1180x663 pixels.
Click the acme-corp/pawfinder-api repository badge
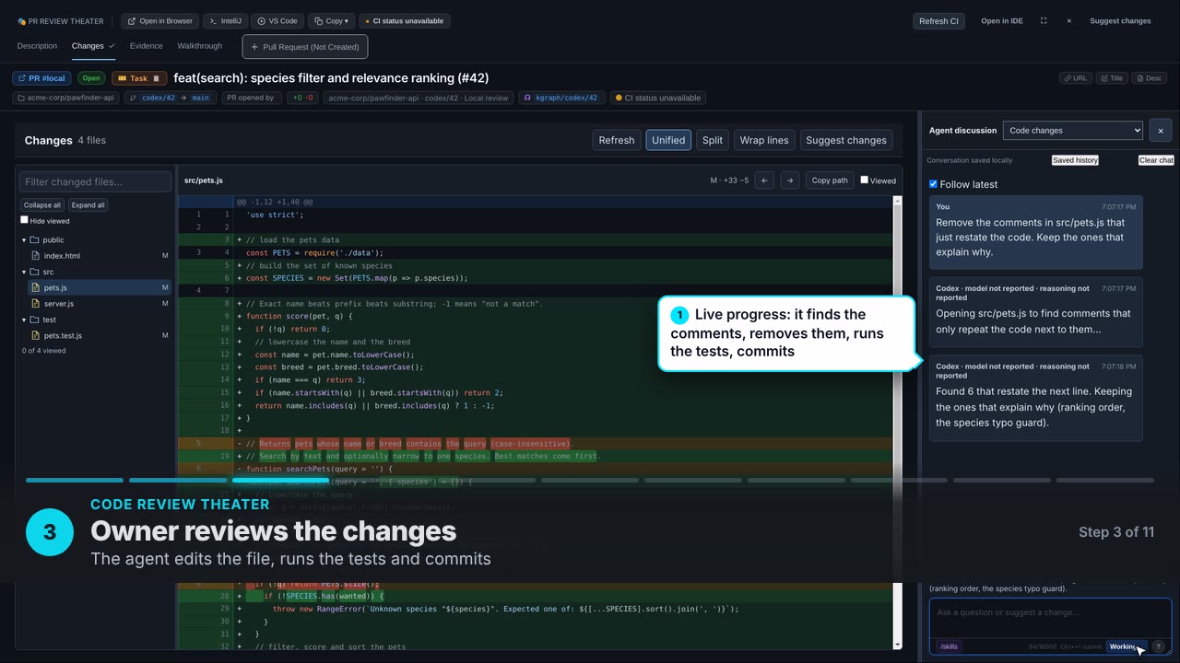tap(65, 98)
